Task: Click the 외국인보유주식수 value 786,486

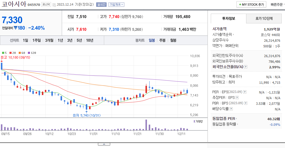Action: (x=274, y=62)
